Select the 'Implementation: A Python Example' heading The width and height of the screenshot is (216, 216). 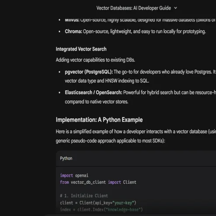(99, 120)
